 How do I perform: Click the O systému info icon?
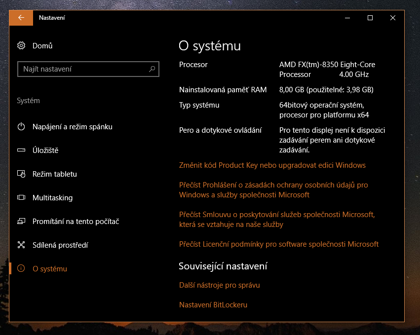point(21,269)
